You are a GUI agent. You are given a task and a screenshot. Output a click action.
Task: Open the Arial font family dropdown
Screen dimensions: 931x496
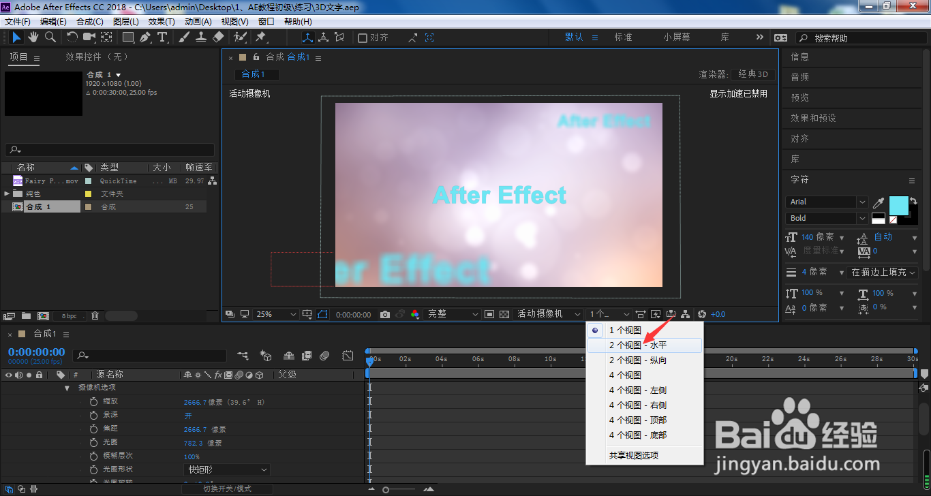point(827,202)
